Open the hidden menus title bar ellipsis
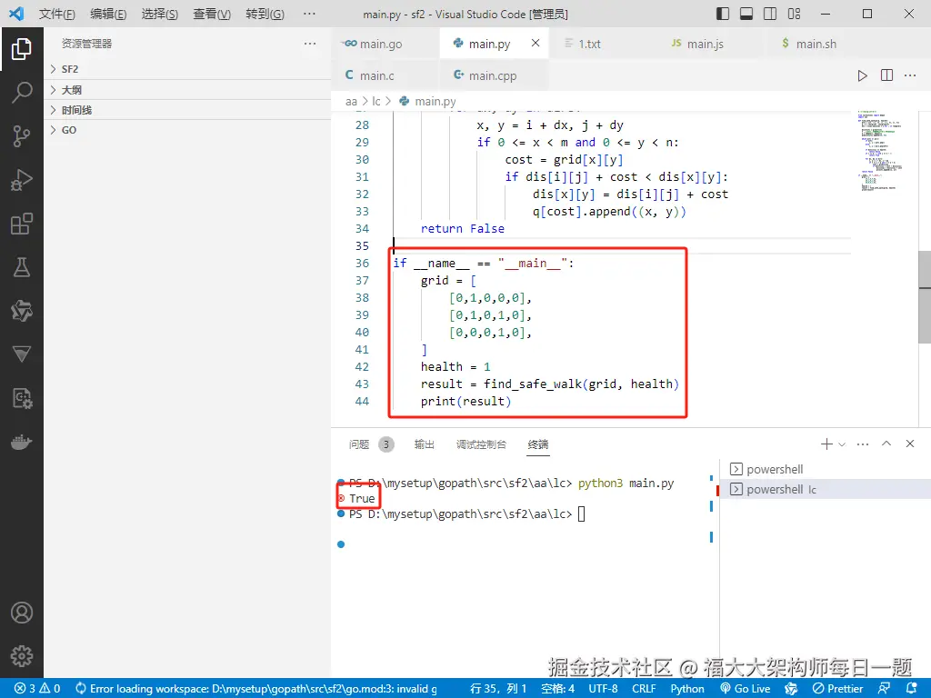Image resolution: width=931 pixels, height=698 pixels. 309,14
